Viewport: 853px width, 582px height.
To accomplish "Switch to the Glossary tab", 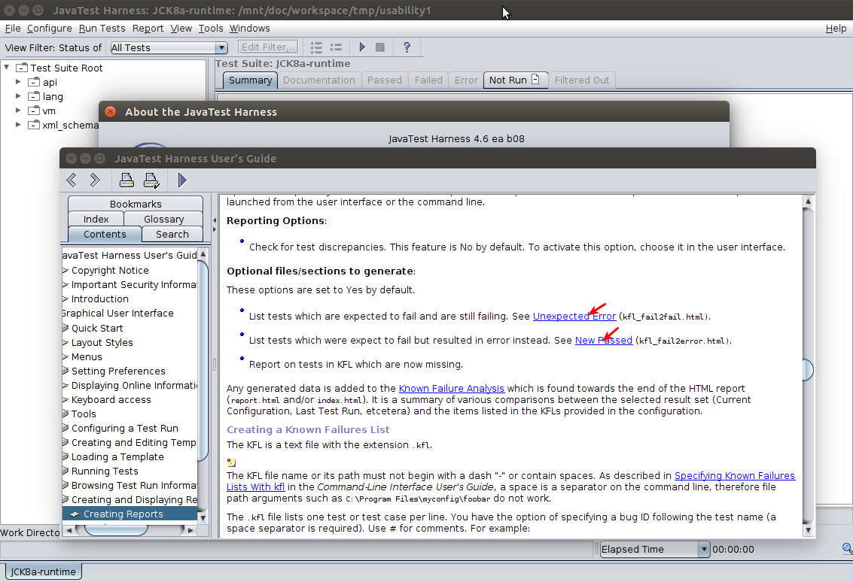I will tap(163, 219).
